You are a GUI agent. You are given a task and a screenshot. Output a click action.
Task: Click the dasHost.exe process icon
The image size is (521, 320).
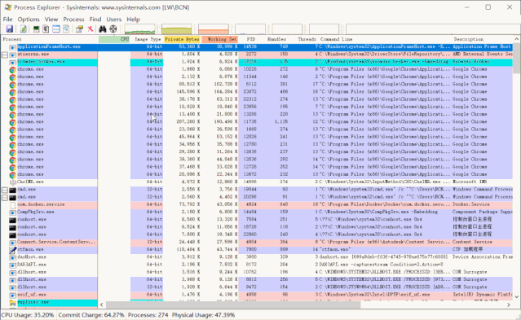click(12, 257)
